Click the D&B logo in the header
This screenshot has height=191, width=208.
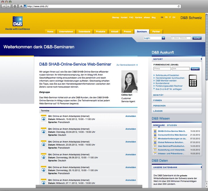click(x=18, y=21)
